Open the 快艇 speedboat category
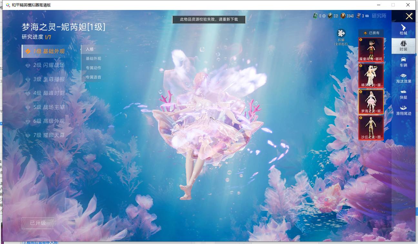This screenshot has width=418, height=244. click(403, 94)
